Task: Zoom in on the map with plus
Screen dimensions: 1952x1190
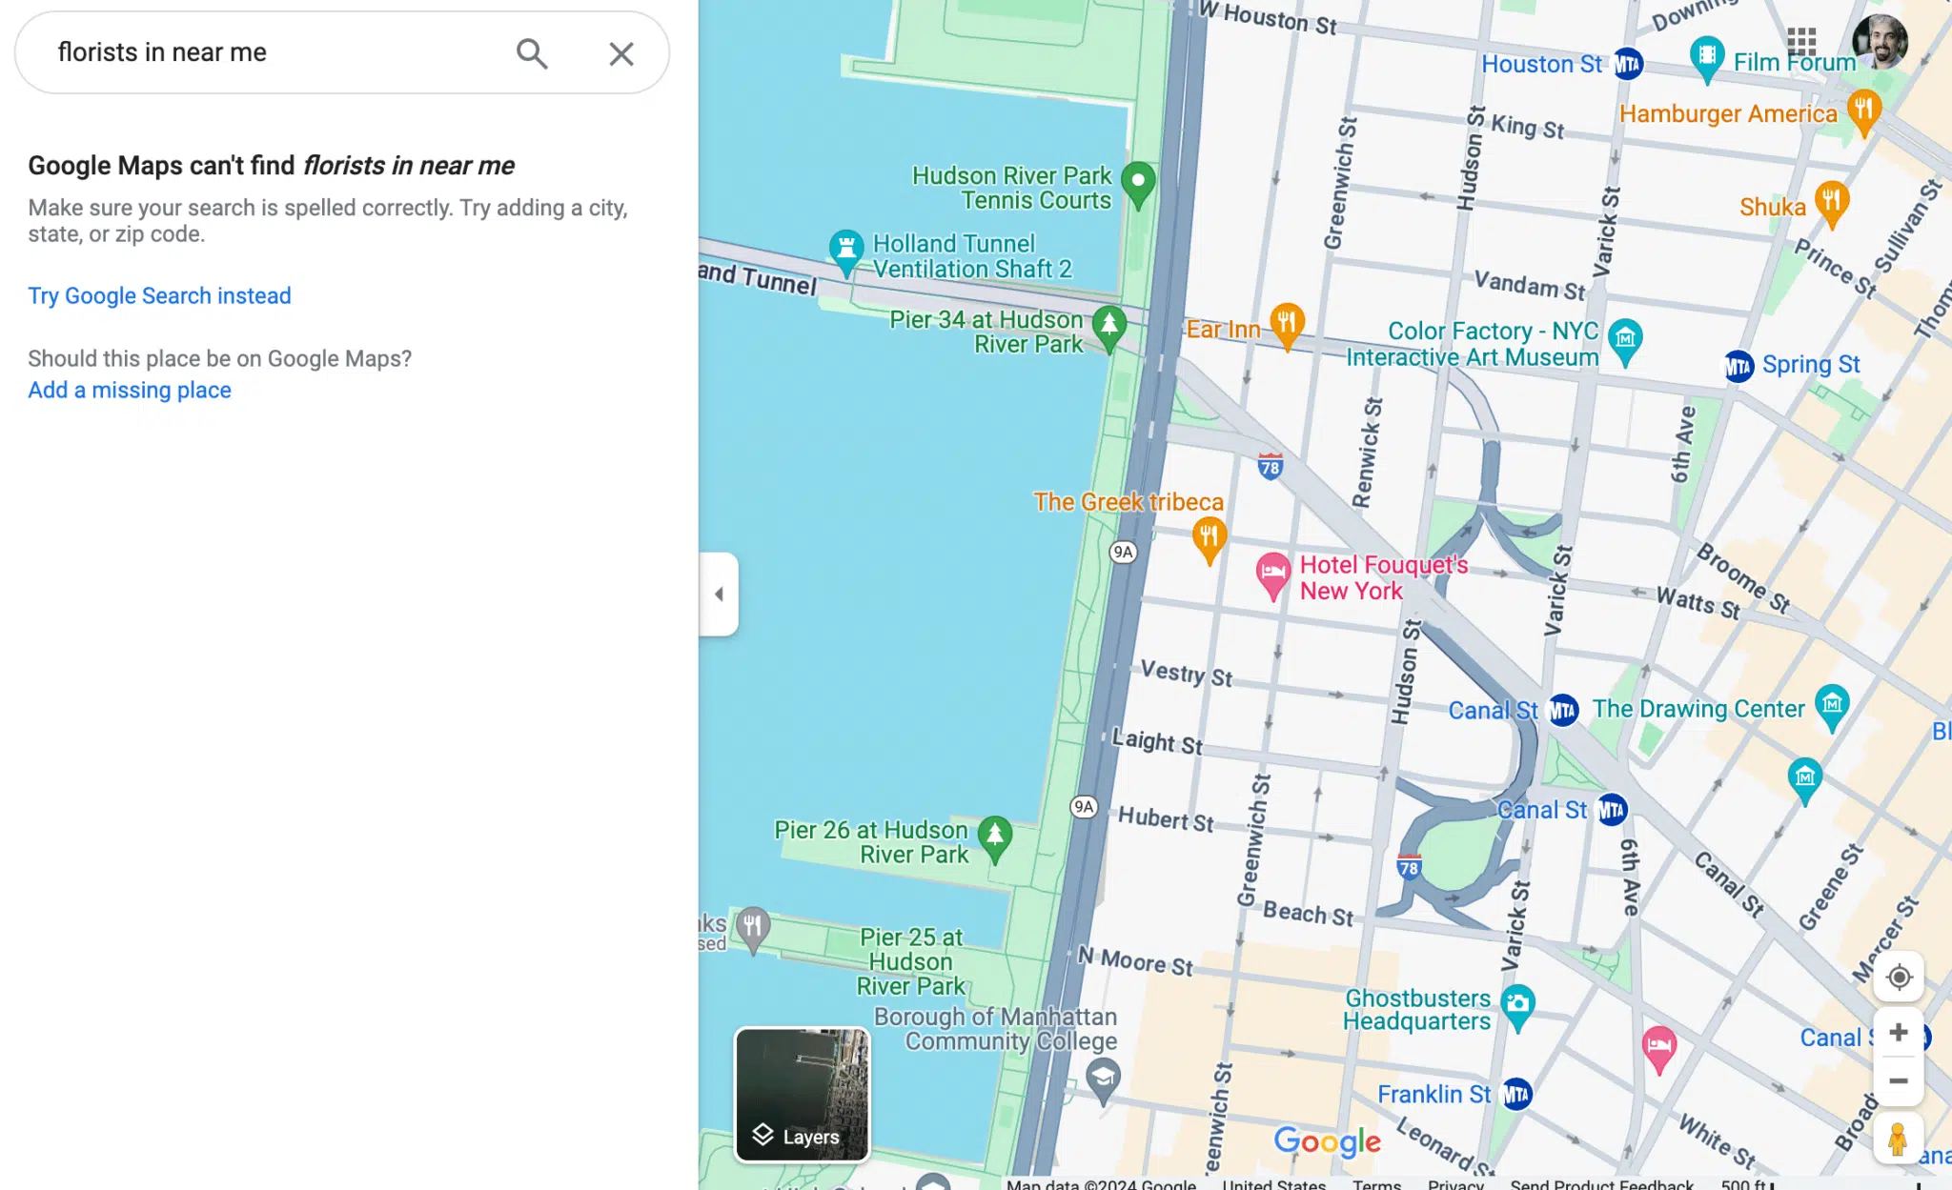Action: (1899, 1033)
